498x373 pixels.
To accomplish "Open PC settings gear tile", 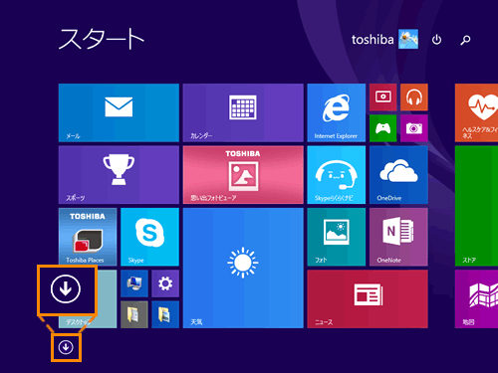I will point(165,283).
